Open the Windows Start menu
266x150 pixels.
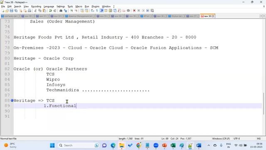[x=52, y=145]
